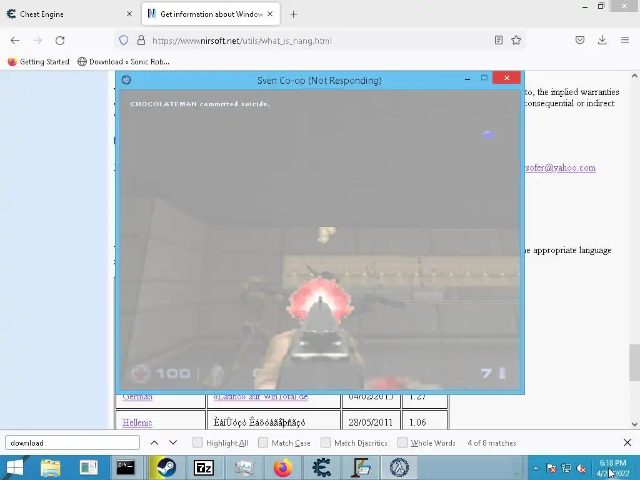Viewport: 640px width, 480px height.
Task: Click the Sven Co-op window title icon
Action: [126, 80]
